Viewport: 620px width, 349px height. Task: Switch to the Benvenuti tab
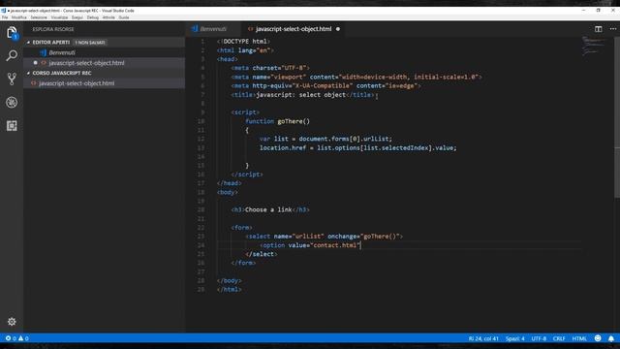pos(213,29)
